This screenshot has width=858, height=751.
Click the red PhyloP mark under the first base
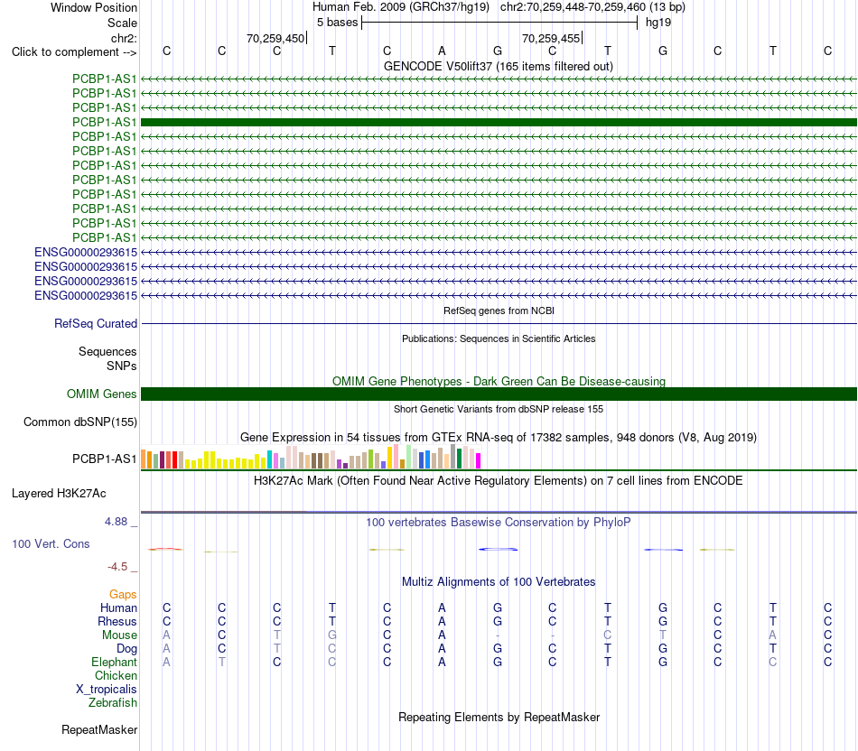coord(165,549)
